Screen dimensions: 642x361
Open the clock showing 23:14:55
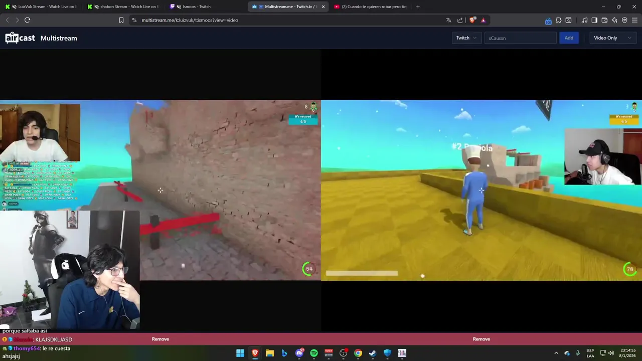[x=628, y=353]
